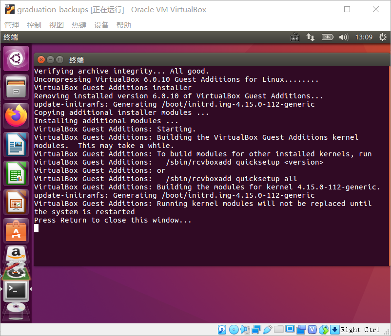Open Ubuntu Software center icon
The width and height of the screenshot is (391, 336).
tap(16, 231)
